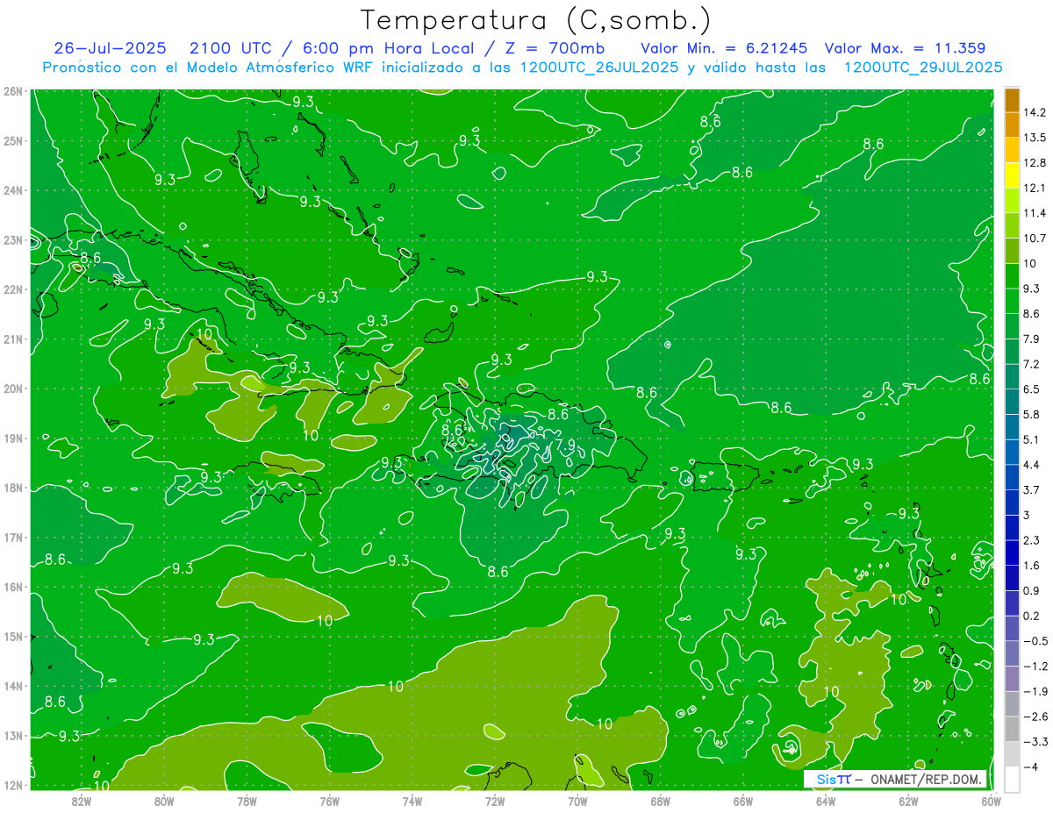Click the 7.2 colorbar legend value

coord(1031,364)
